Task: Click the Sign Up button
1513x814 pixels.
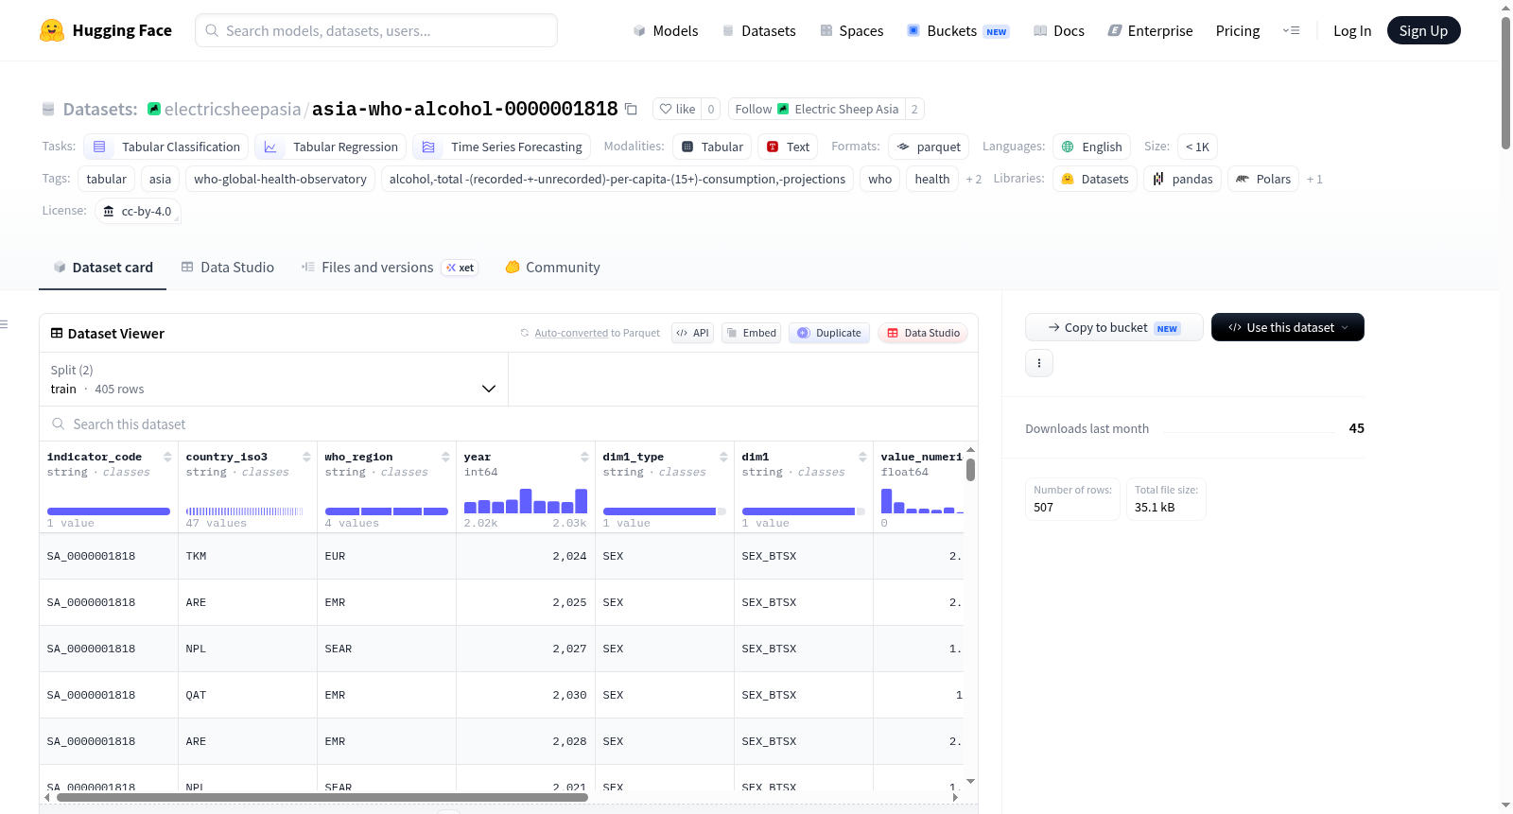Action: pos(1424,30)
